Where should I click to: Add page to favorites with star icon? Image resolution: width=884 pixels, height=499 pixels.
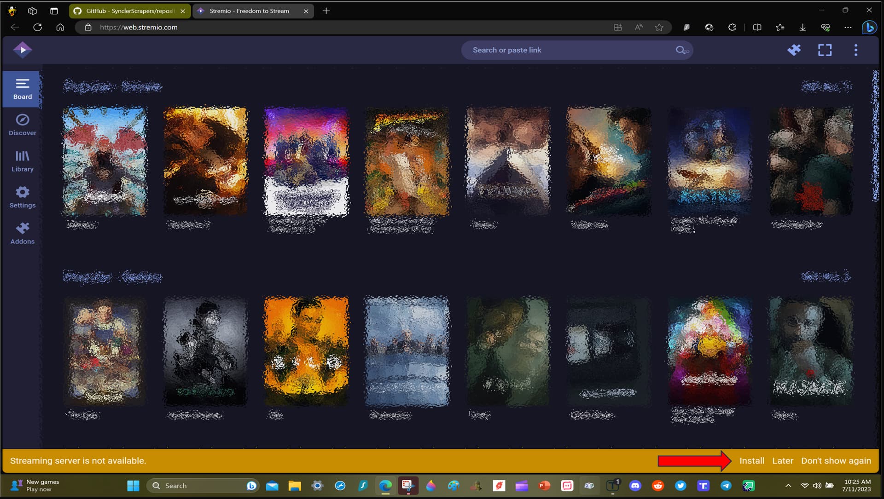coord(659,27)
